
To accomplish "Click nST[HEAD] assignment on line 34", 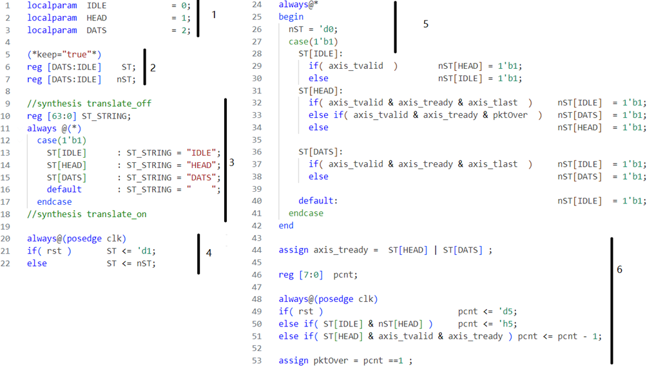I will (602, 127).
